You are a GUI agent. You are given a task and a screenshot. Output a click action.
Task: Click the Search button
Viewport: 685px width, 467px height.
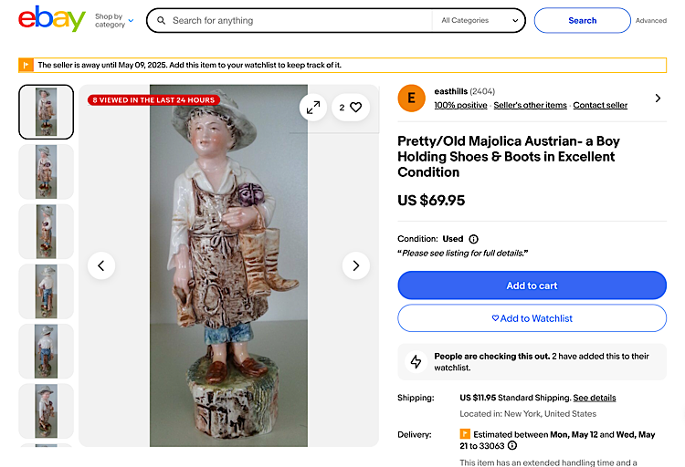582,20
